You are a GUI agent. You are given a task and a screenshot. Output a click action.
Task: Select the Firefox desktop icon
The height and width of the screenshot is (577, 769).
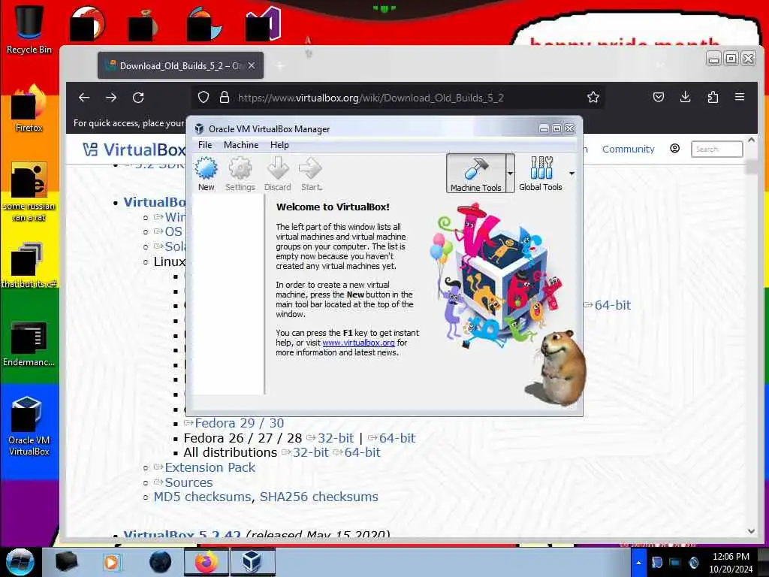[x=29, y=108]
